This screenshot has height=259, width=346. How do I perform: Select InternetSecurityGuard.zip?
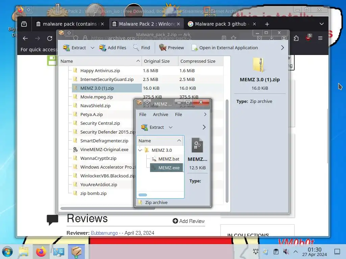point(107,79)
